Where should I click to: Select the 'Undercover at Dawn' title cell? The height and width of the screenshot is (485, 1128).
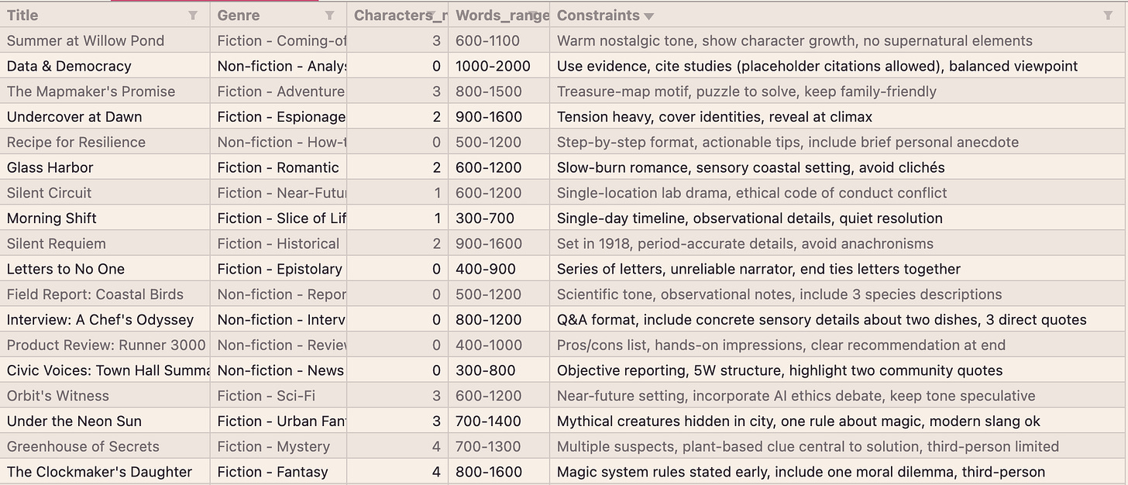coord(105,117)
